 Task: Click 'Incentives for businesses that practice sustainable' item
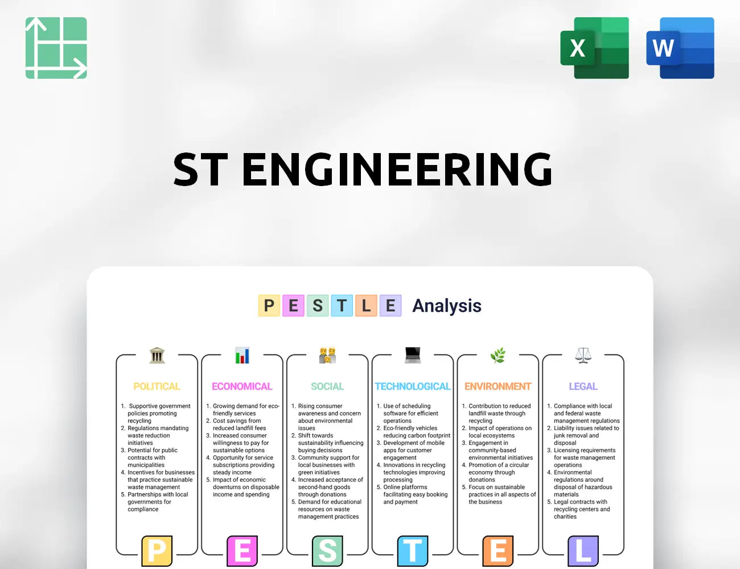point(158,480)
